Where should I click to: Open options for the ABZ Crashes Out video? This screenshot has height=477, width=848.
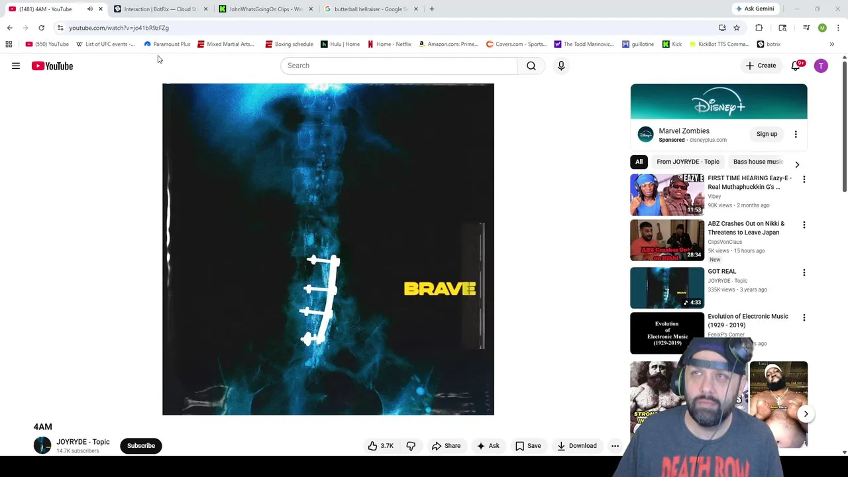tap(804, 225)
